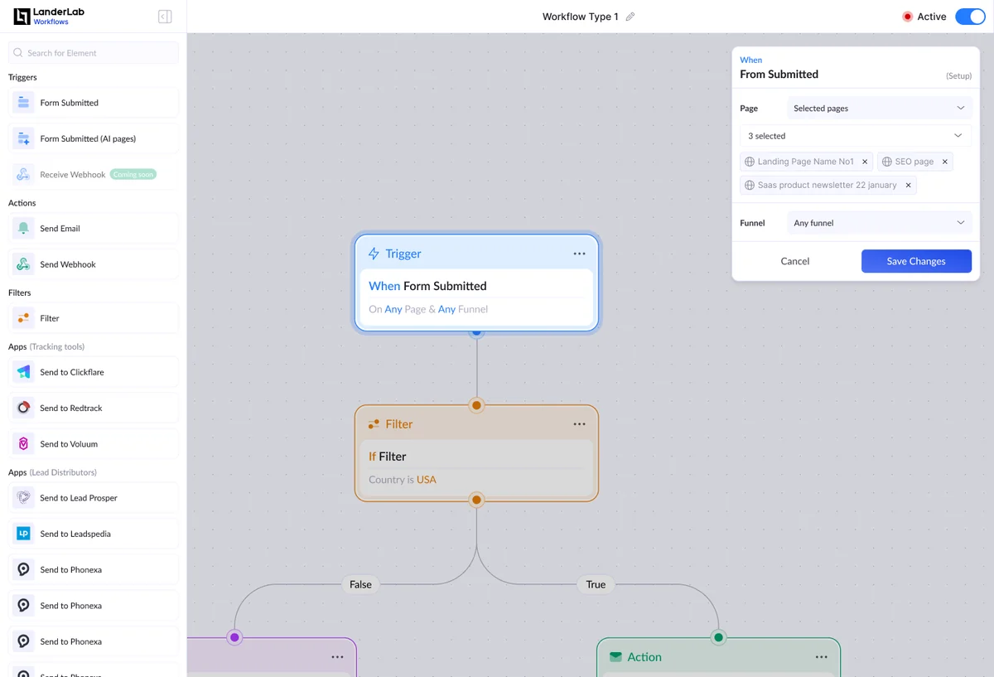
Task: Select the Send Email bell icon
Action: point(23,228)
